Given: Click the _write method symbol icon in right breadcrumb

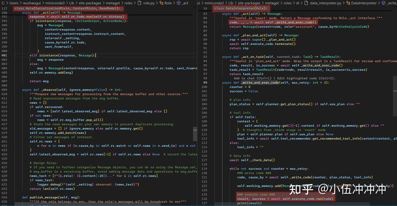Looking at the screenshot, I should (383, 3).
